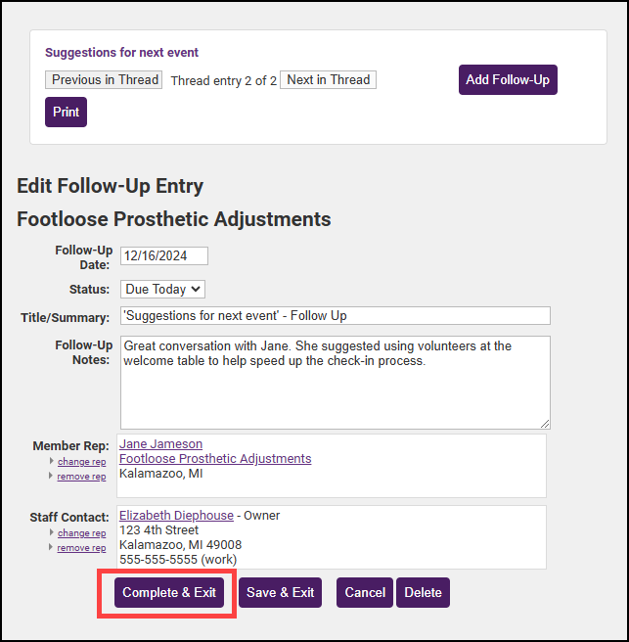Print this follow-up entry

click(66, 112)
